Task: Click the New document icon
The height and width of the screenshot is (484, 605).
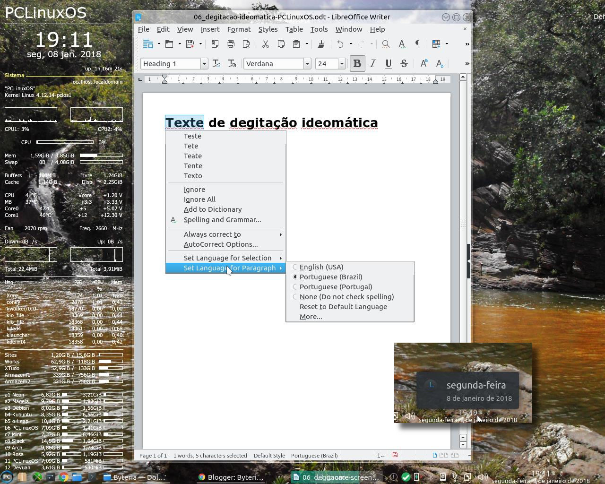Action: (148, 44)
